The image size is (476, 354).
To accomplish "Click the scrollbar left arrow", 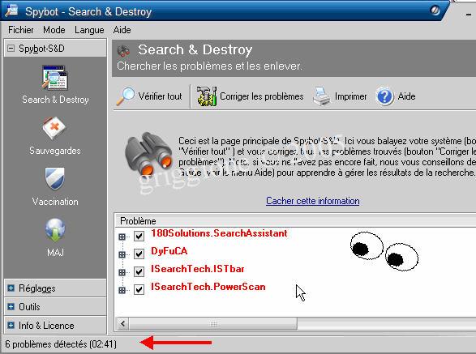I will tap(122, 324).
